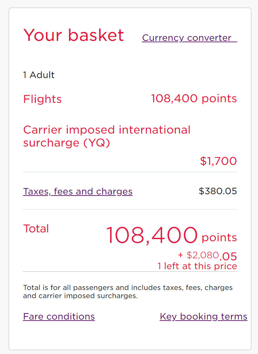Image resolution: width=258 pixels, height=354 pixels.
Task: Click the 1 left at this price notice
Action: coord(197,266)
